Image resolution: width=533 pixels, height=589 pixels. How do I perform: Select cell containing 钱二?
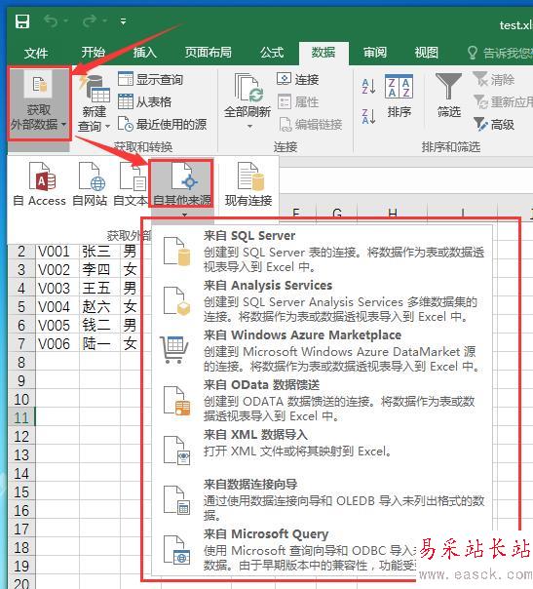[99, 325]
